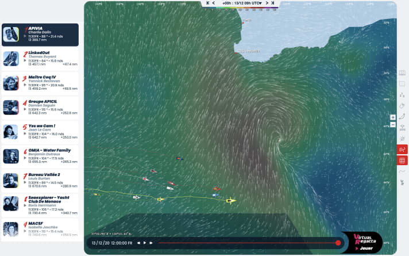The height and width of the screenshot is (256, 409).
Task: Expand Yes we Cam! details arrow
Action: (x=25, y=133)
